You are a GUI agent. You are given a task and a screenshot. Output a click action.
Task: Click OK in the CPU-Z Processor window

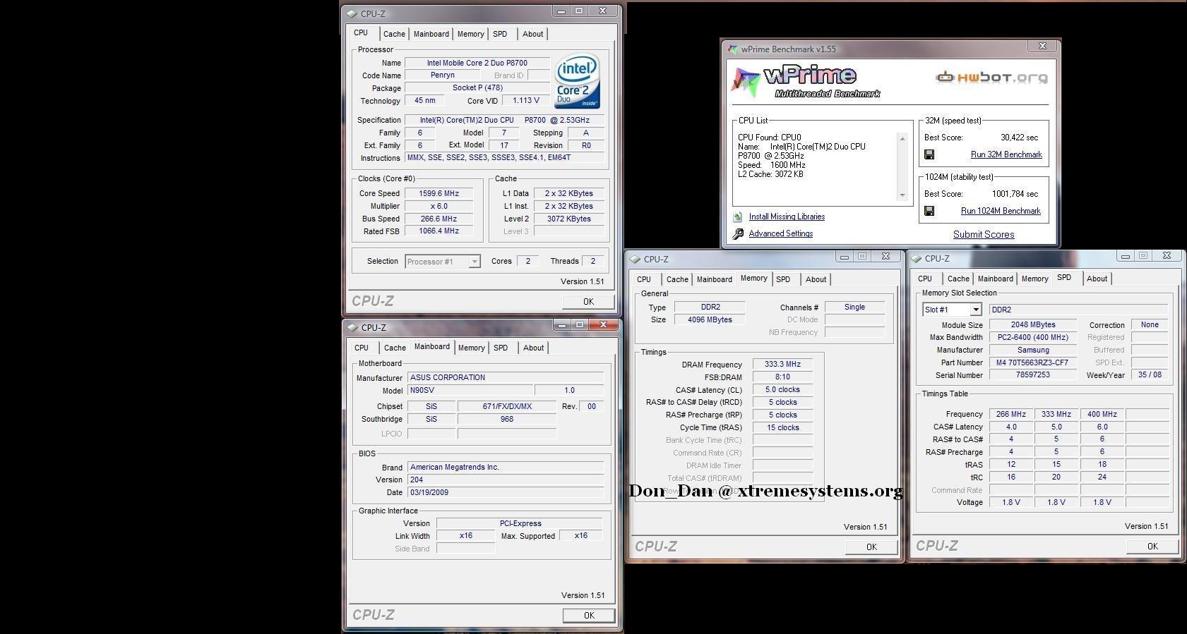588,302
